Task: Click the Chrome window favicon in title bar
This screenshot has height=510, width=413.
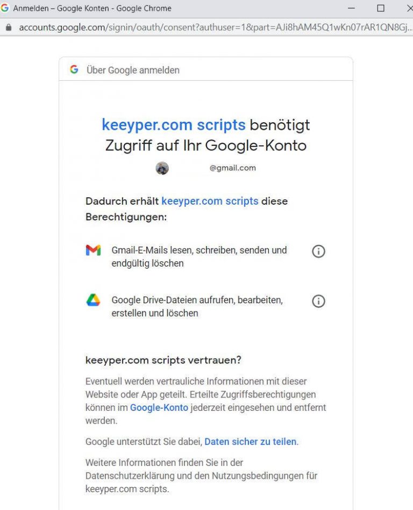Action: [5, 8]
